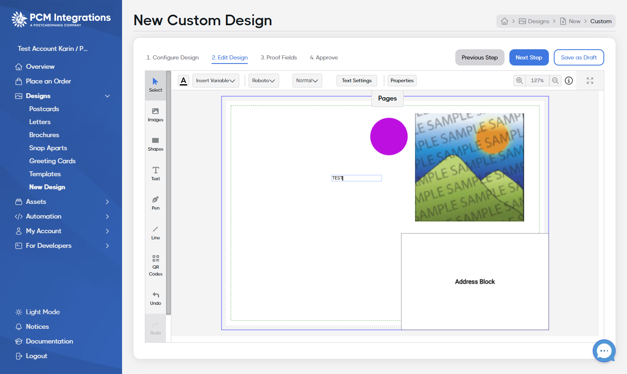Select the Images tool in the editor sidebar

coord(155,115)
